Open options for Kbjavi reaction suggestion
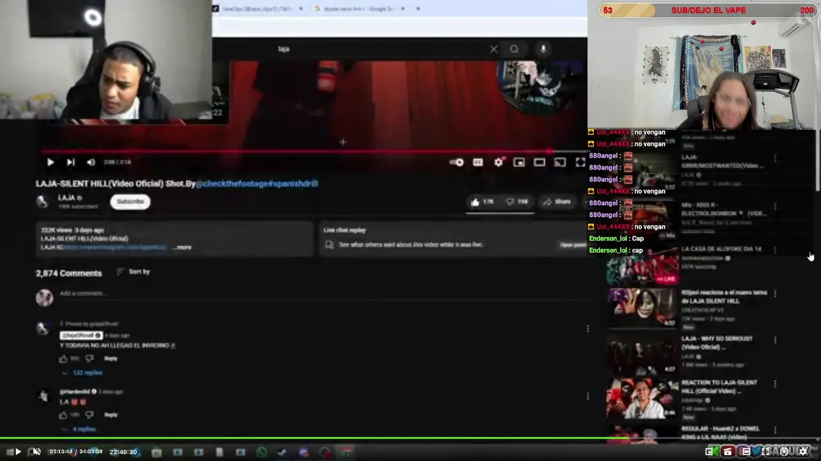This screenshot has width=821, height=461. 775,294
